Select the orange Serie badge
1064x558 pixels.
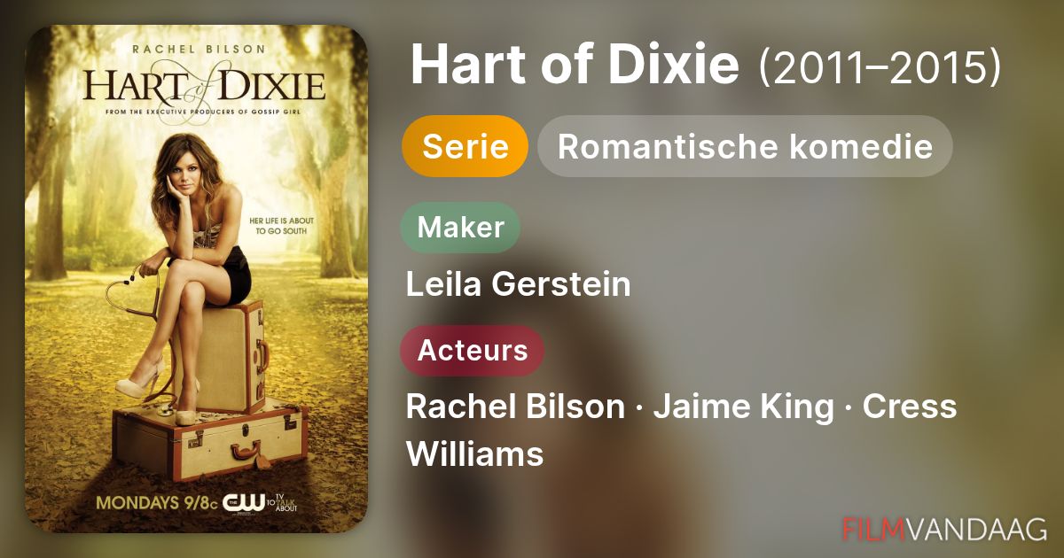point(465,146)
